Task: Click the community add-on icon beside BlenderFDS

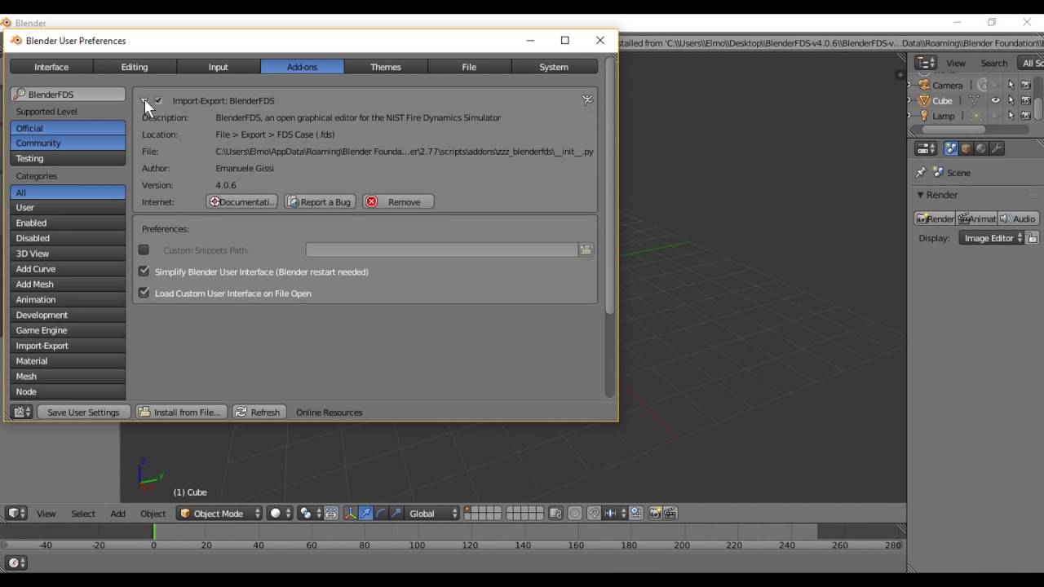Action: pos(587,99)
